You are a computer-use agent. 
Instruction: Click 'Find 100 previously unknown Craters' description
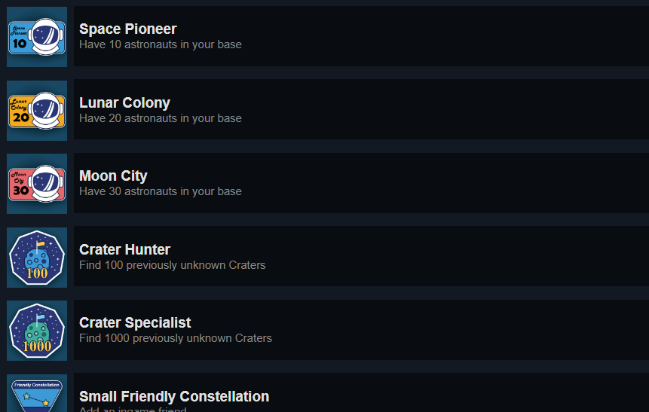tap(172, 265)
